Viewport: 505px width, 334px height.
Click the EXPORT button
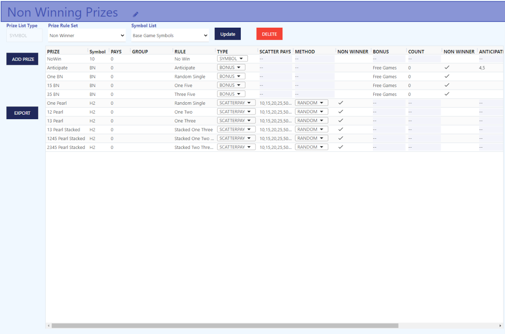[22, 113]
